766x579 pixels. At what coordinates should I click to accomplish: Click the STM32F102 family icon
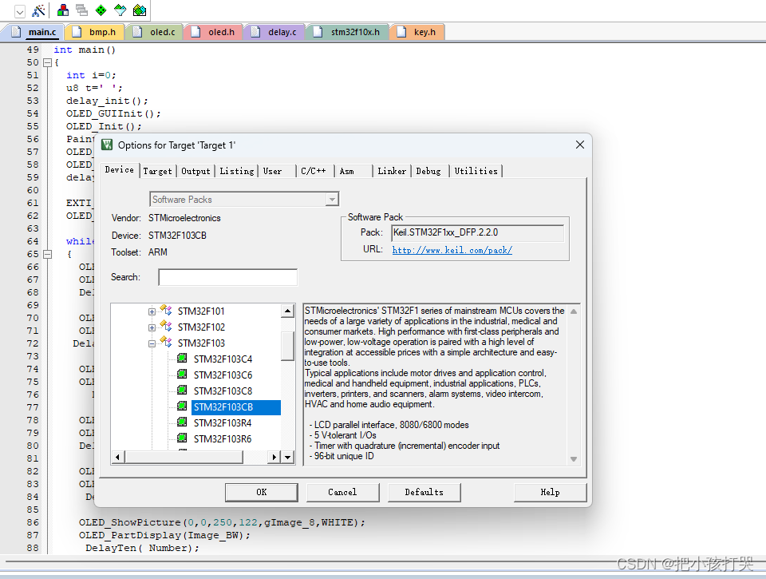(166, 326)
